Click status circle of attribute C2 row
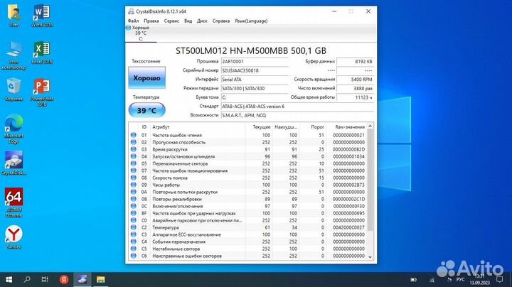Image resolution: width=512 pixels, height=287 pixels. pos(133,227)
